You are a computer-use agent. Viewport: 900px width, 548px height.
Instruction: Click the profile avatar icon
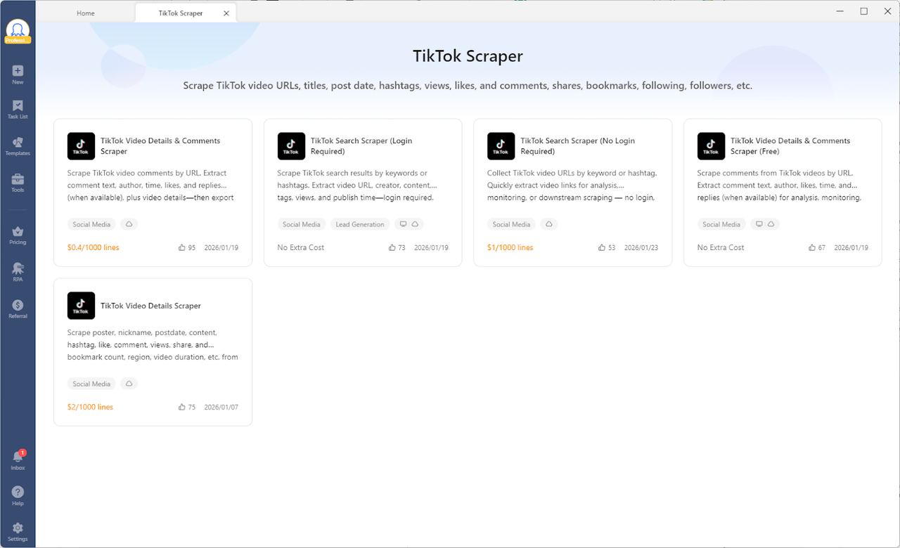tap(17, 30)
